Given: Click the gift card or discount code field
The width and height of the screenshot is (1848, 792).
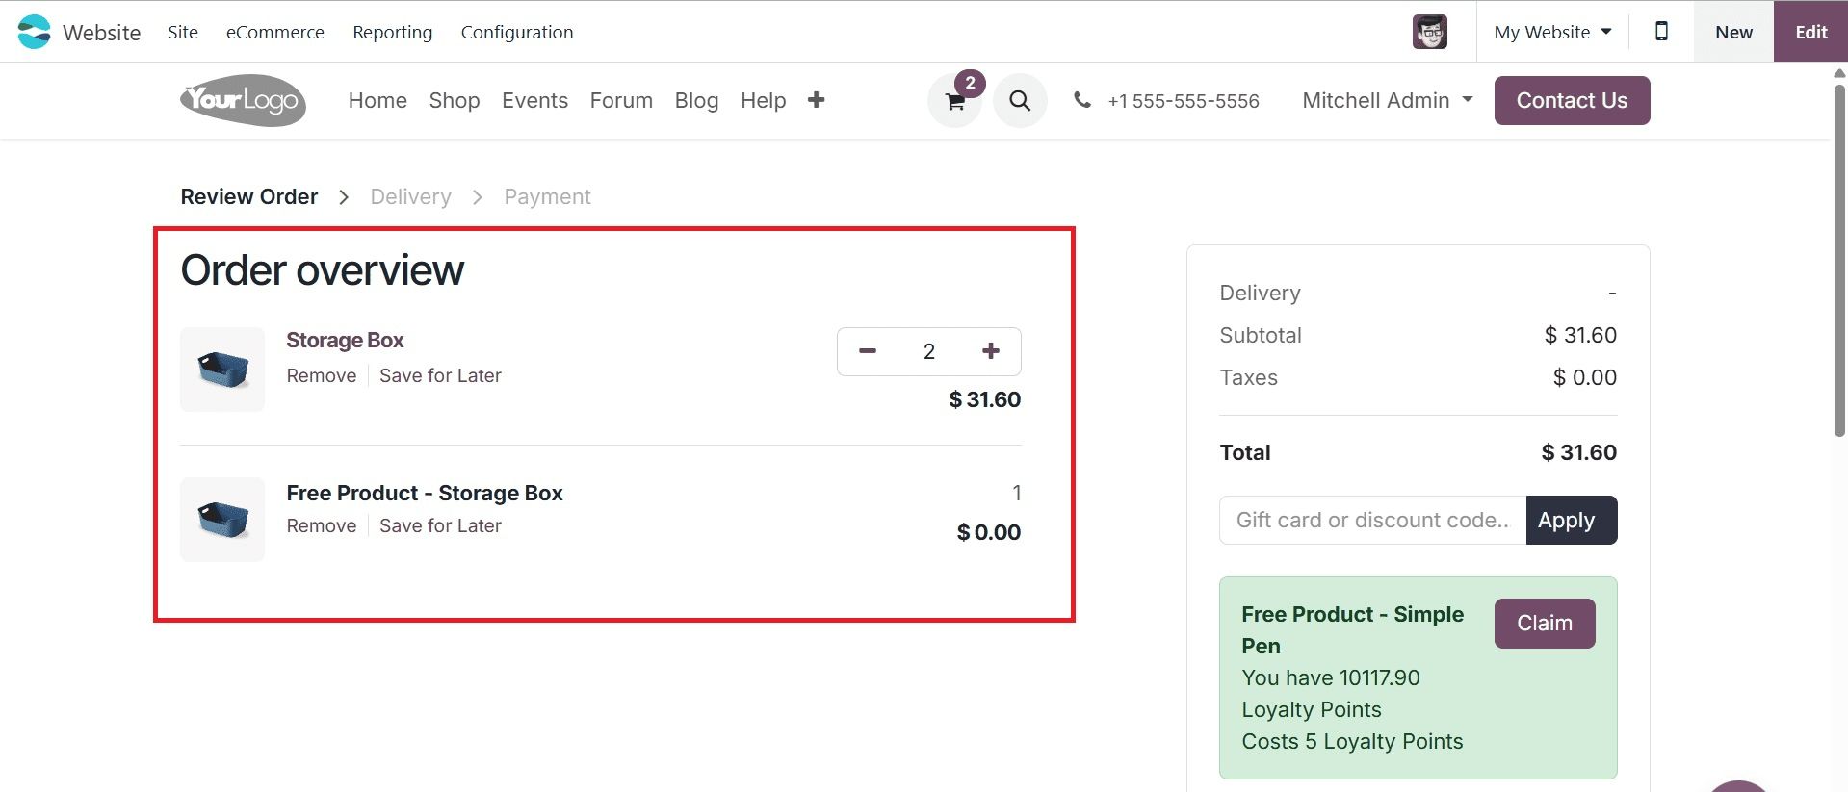Looking at the screenshot, I should (1372, 520).
